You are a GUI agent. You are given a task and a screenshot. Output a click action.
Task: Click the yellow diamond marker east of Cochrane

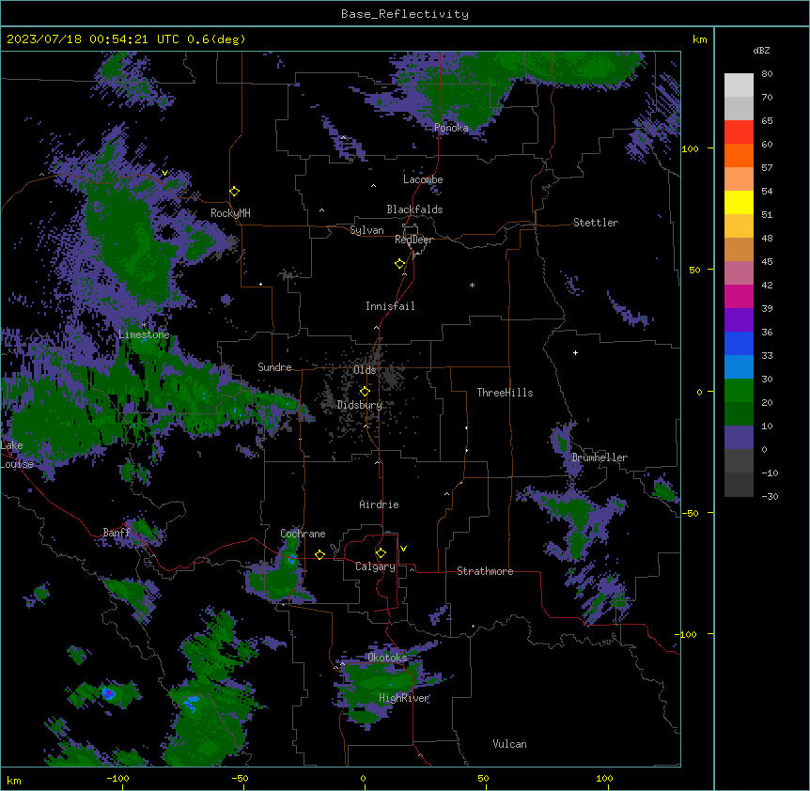319,554
